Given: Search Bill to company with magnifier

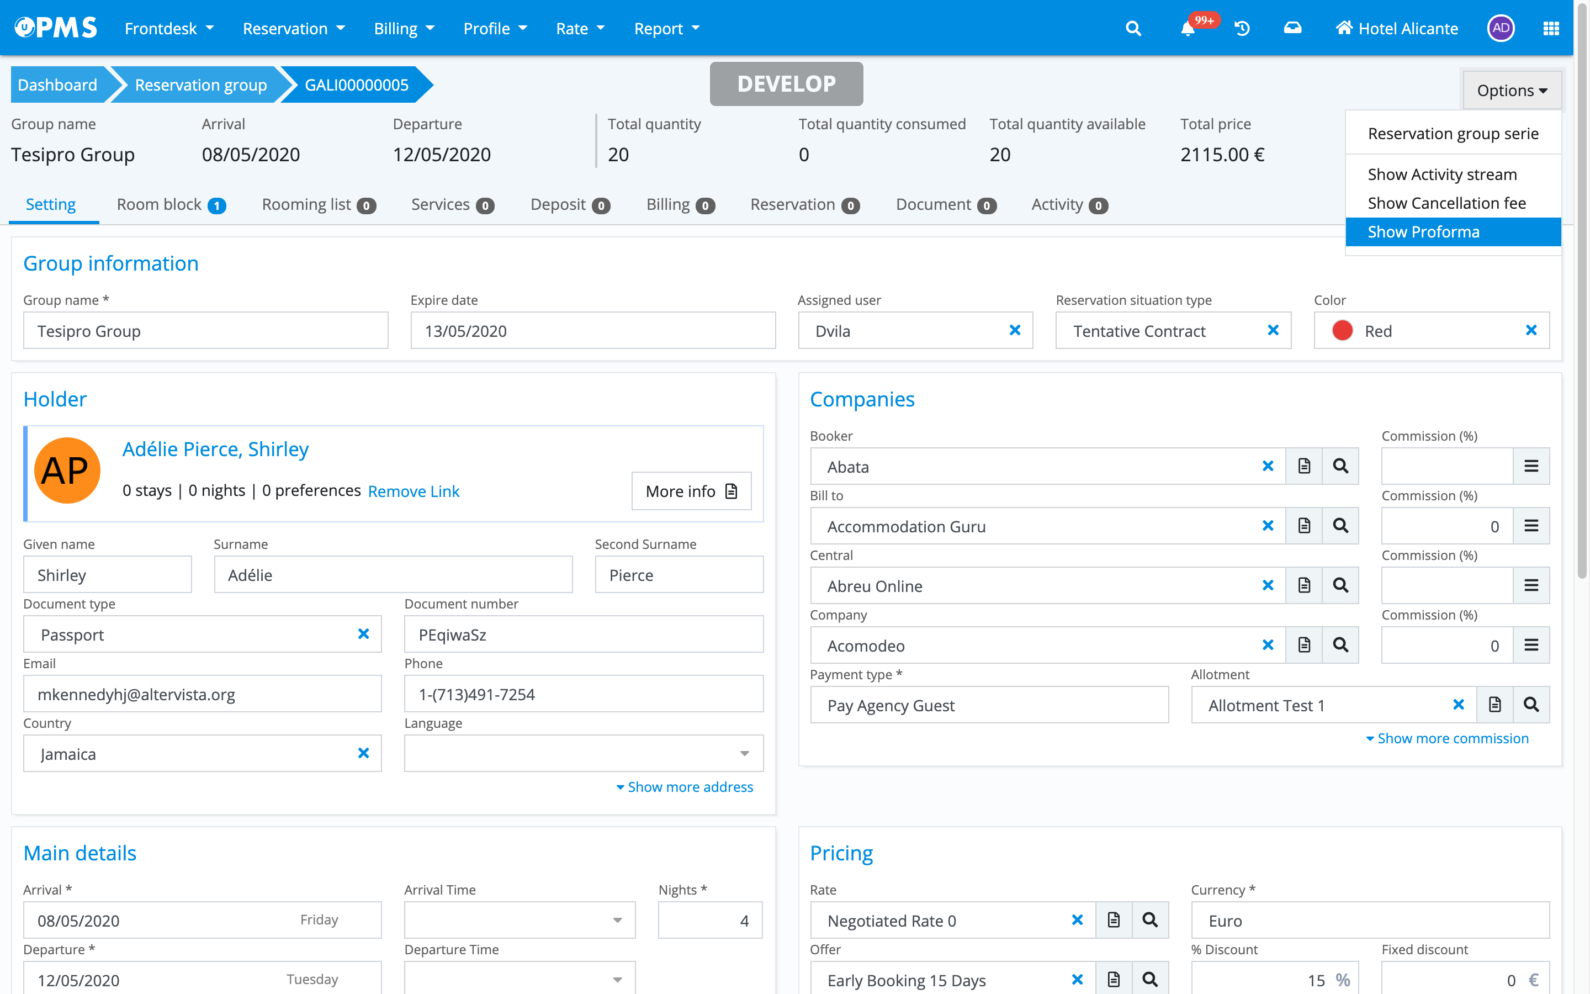Looking at the screenshot, I should point(1340,526).
